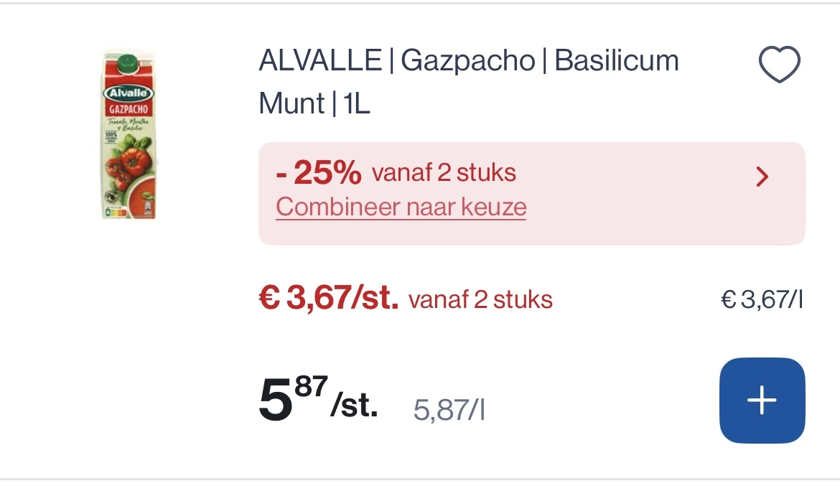Add gazpacho to favorites with heart icon
This screenshot has width=840, height=486.
tap(780, 65)
